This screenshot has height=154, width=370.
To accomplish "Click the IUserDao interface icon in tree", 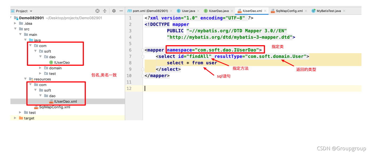I will pyautogui.click(x=51, y=62).
